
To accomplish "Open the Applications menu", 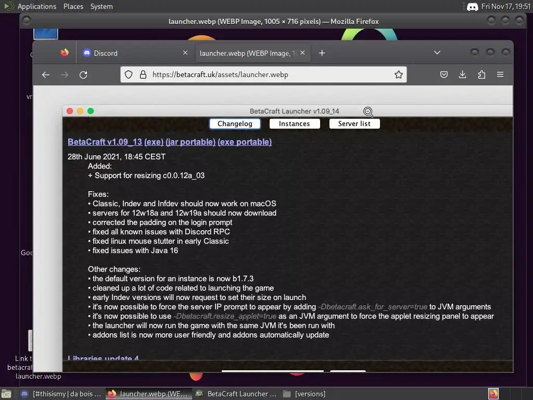I will pos(37,6).
